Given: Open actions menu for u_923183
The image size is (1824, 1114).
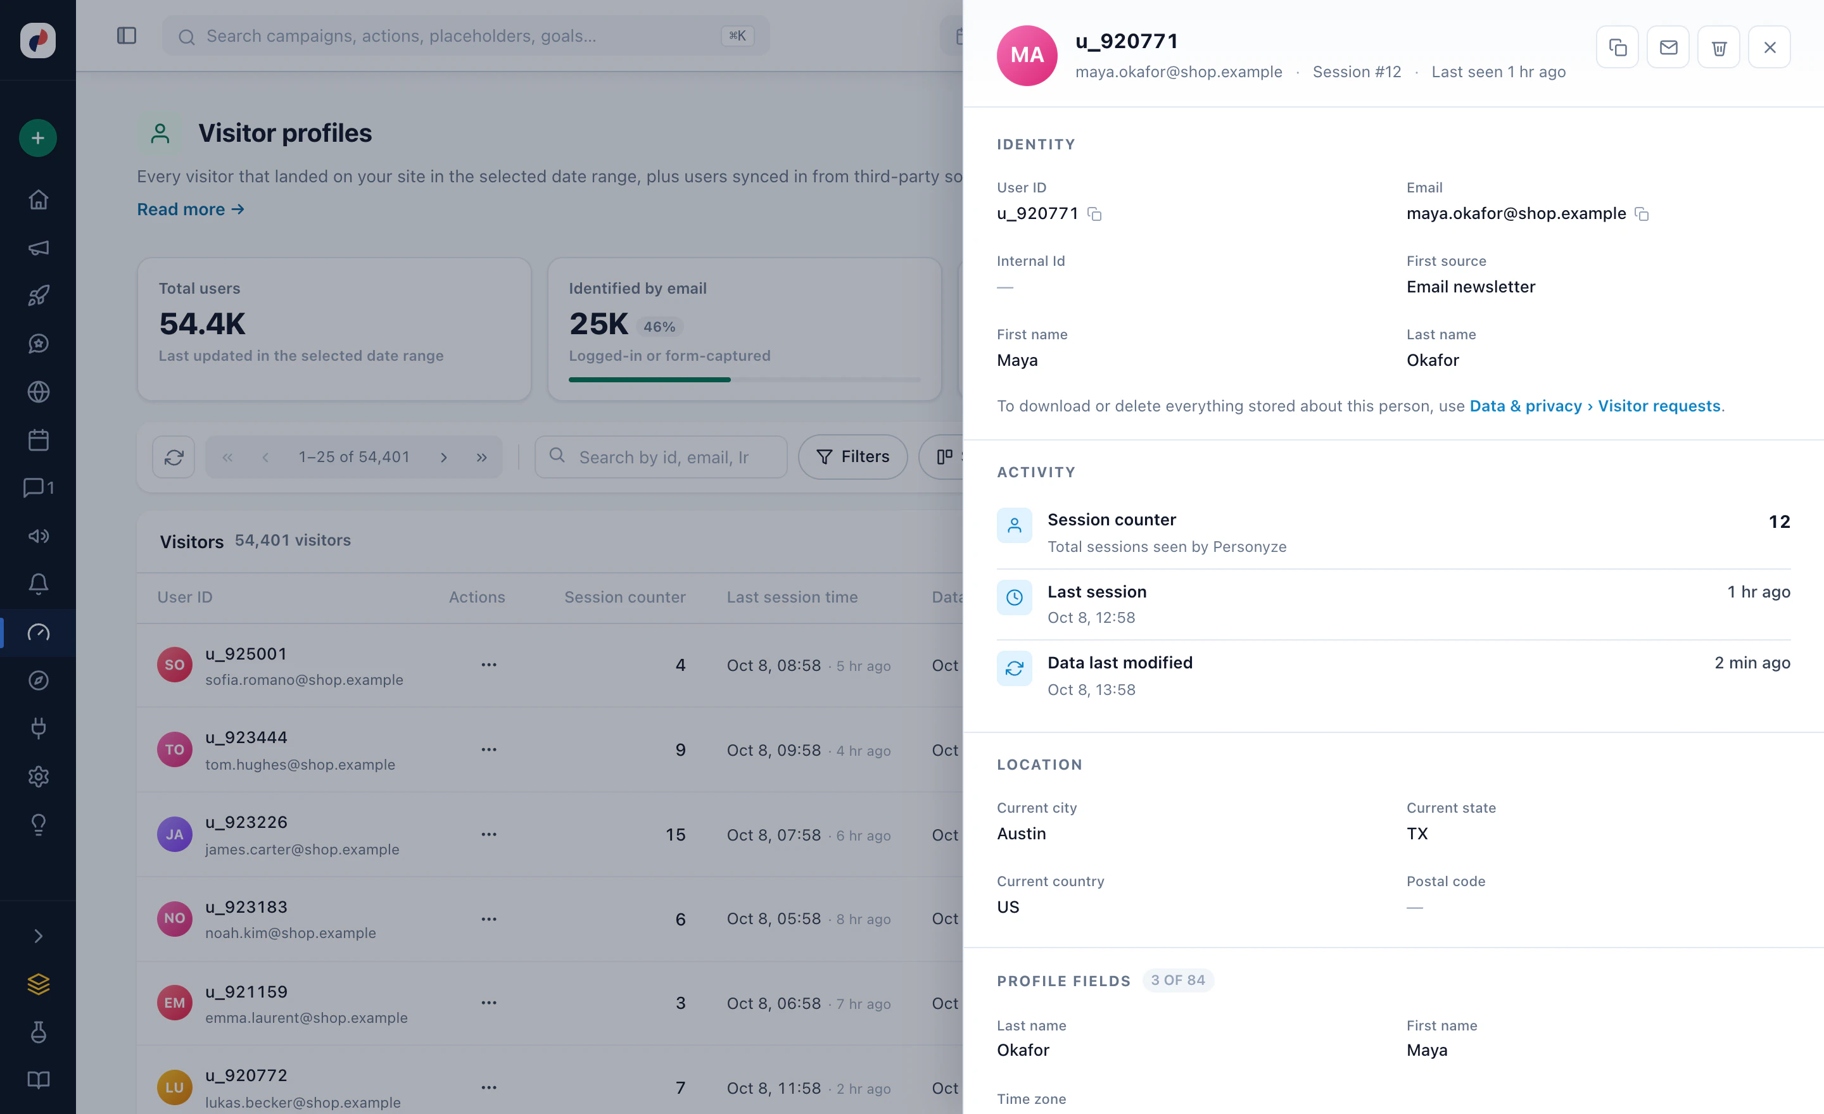Looking at the screenshot, I should (488, 918).
